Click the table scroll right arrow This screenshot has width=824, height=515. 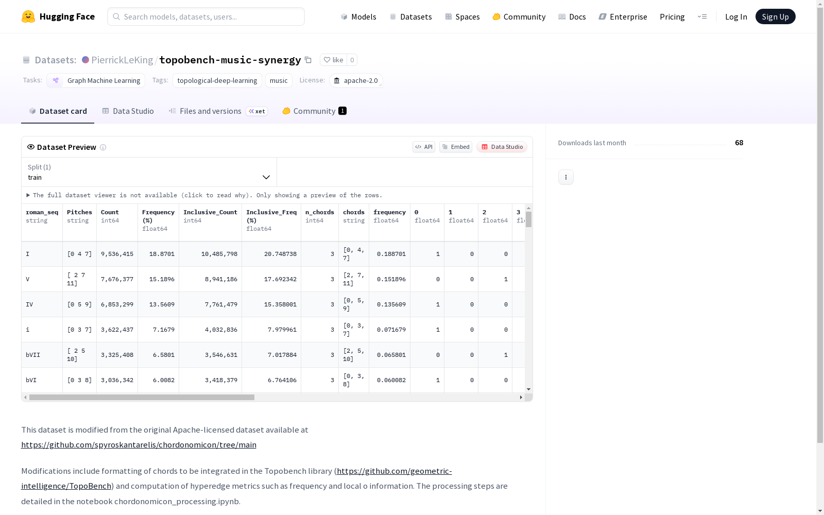[521, 397]
